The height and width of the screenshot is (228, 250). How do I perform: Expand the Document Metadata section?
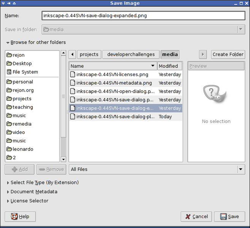tap(8, 192)
